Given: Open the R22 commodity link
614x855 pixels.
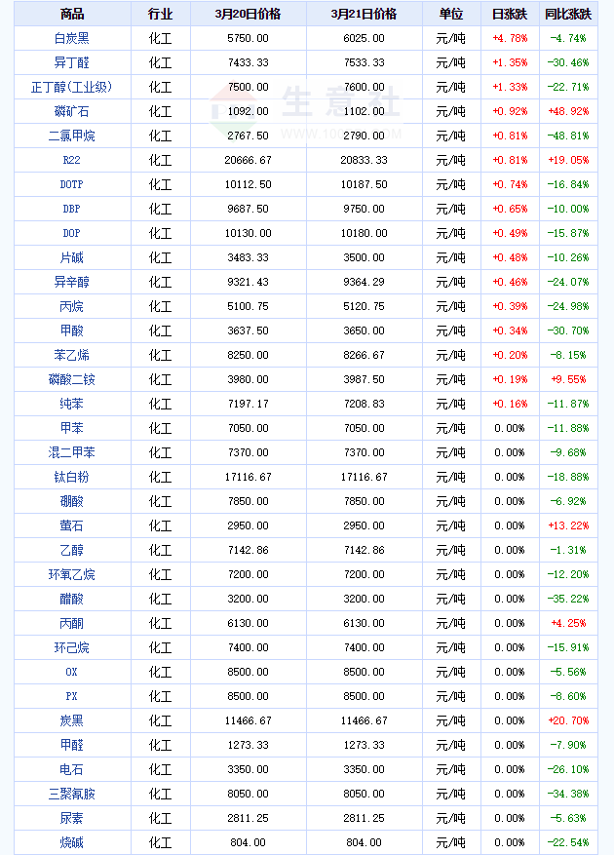Looking at the screenshot, I should [x=71, y=160].
